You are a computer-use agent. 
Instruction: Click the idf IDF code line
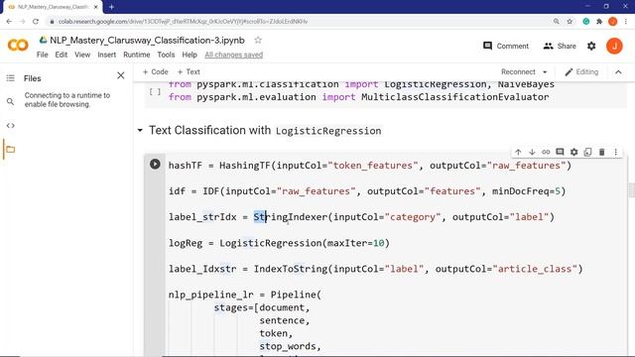pyautogui.click(x=367, y=191)
